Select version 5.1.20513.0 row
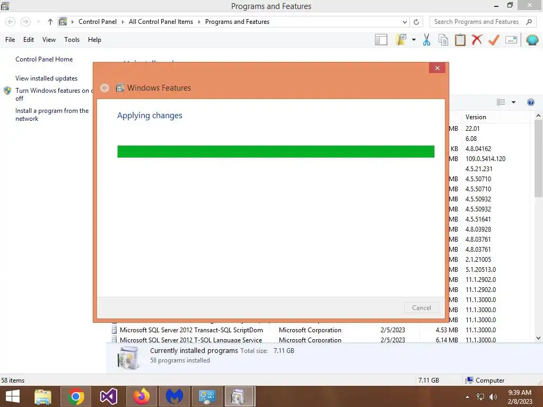Image resolution: width=543 pixels, height=407 pixels. coord(480,269)
